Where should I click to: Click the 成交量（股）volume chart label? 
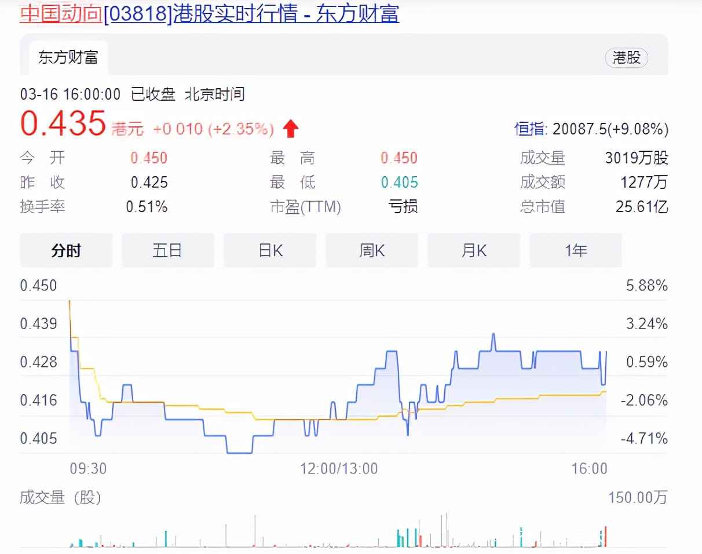(x=60, y=497)
